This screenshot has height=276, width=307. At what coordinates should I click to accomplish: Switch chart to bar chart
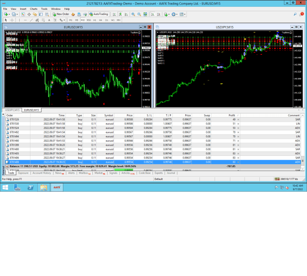point(114,14)
